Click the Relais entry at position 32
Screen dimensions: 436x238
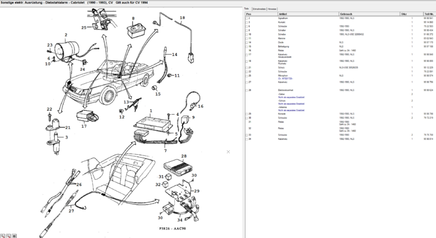click(281, 129)
